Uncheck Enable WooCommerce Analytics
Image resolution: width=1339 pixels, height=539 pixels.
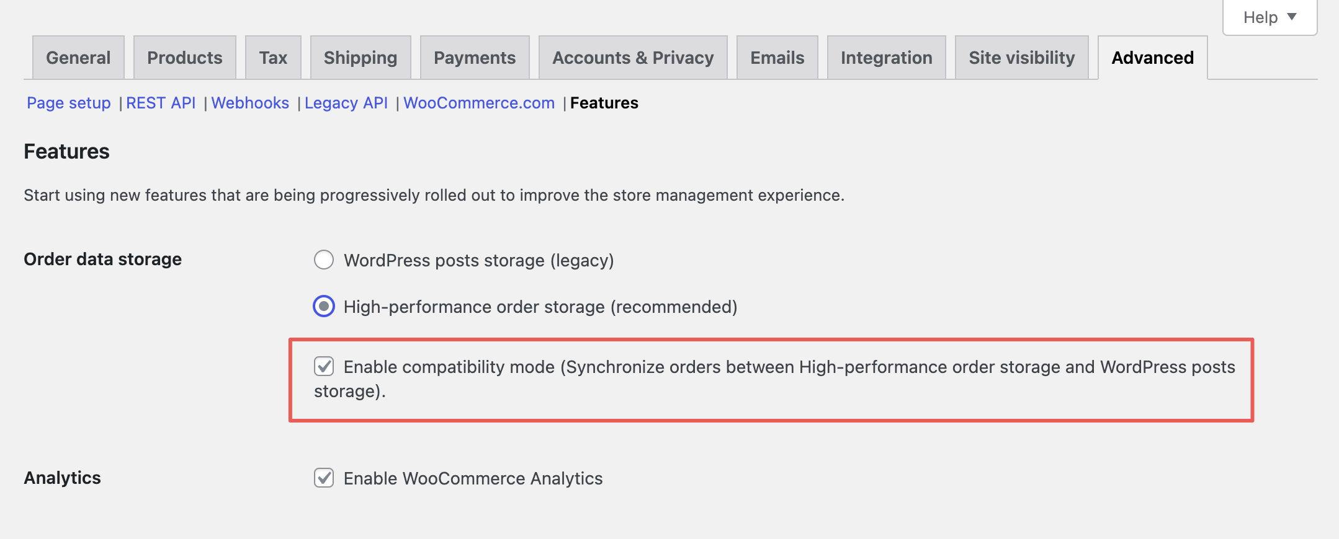pyautogui.click(x=323, y=478)
